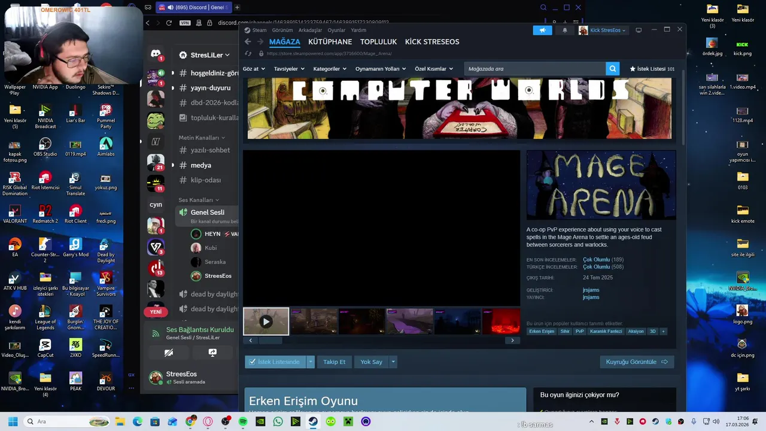Image resolution: width=766 pixels, height=431 pixels.
Task: Select logo.png file on desktop
Action: pos(742,314)
